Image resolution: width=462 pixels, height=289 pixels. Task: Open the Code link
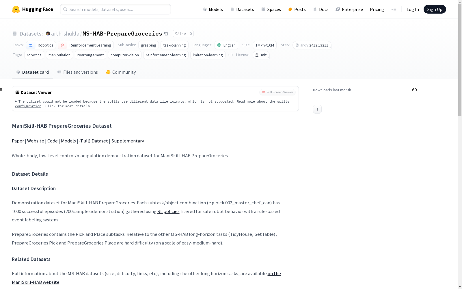53,141
